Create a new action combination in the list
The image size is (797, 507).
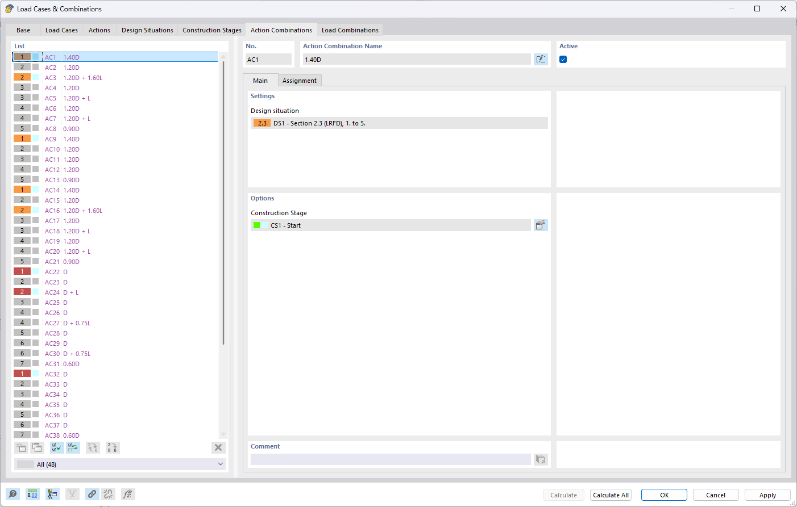pyautogui.click(x=21, y=447)
